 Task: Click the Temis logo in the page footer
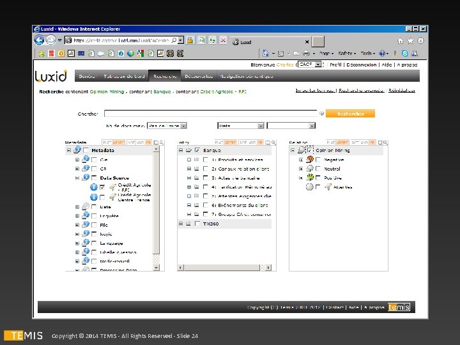click(x=399, y=307)
